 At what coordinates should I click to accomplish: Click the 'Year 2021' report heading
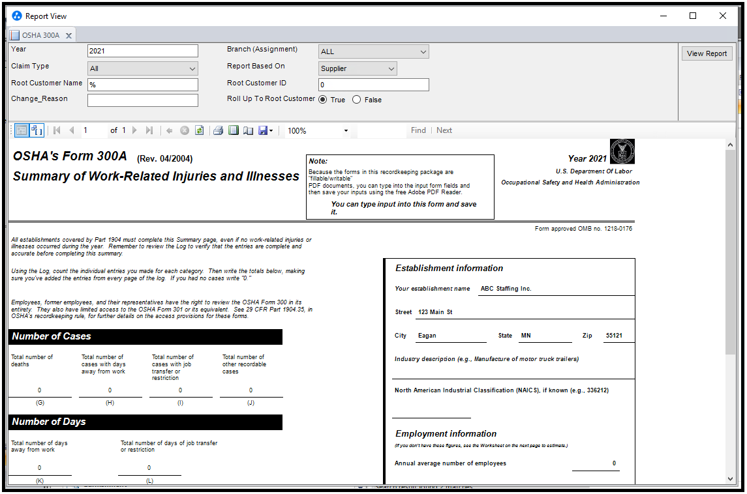(587, 158)
